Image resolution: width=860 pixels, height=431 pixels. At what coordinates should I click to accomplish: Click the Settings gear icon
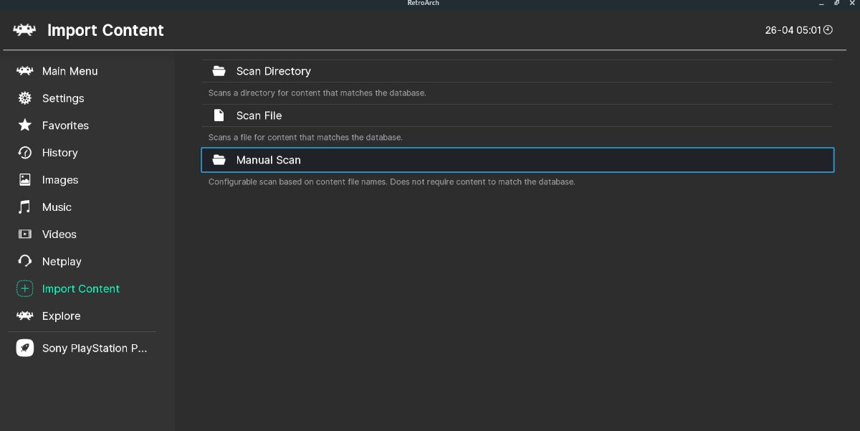[x=25, y=98]
